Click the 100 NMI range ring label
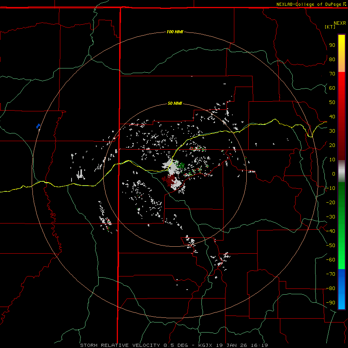Viewport: 348px width, 348px height. [175, 32]
